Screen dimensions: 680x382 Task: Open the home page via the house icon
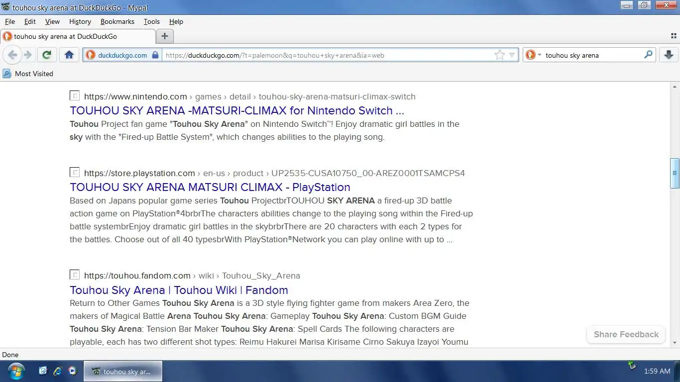click(69, 55)
